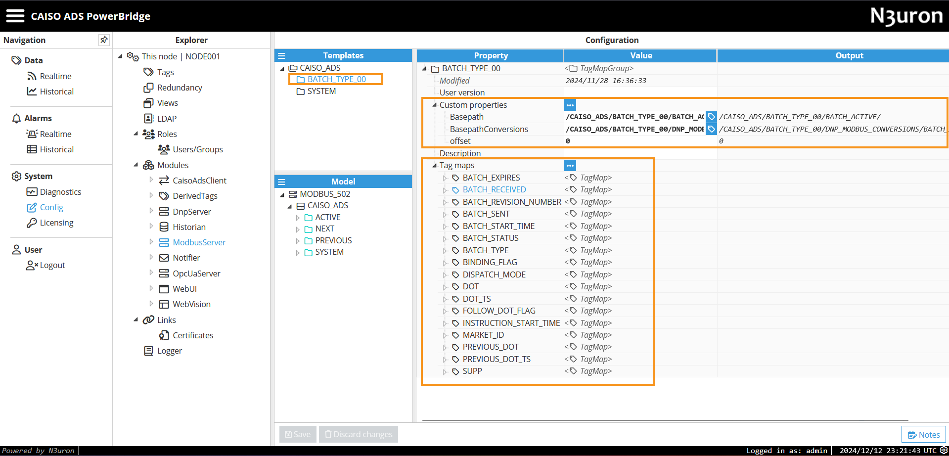Collapse Modules node in Explorer
The height and width of the screenshot is (456, 949).
point(136,165)
